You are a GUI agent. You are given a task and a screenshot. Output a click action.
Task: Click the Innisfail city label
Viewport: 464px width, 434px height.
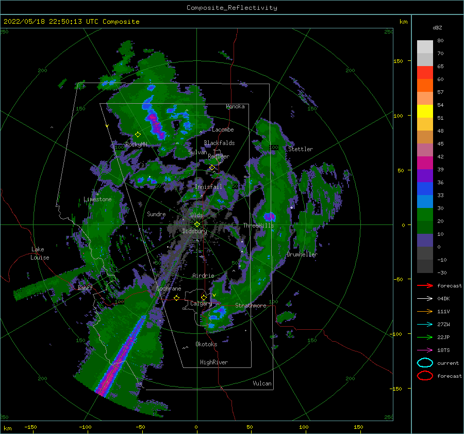(x=208, y=187)
